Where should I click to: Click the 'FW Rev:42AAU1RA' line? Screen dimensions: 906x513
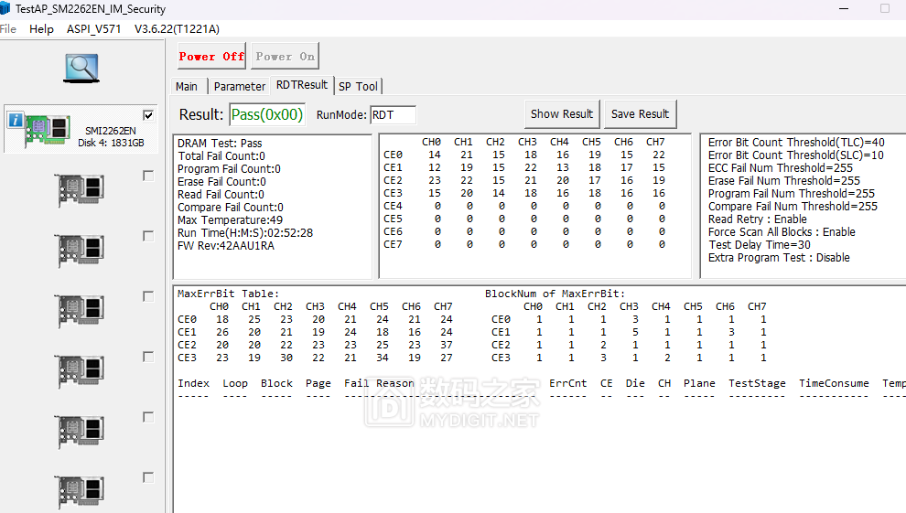click(x=226, y=245)
